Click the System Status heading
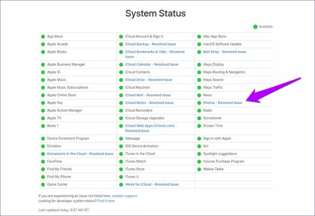315x216 pixels. [x=156, y=14]
